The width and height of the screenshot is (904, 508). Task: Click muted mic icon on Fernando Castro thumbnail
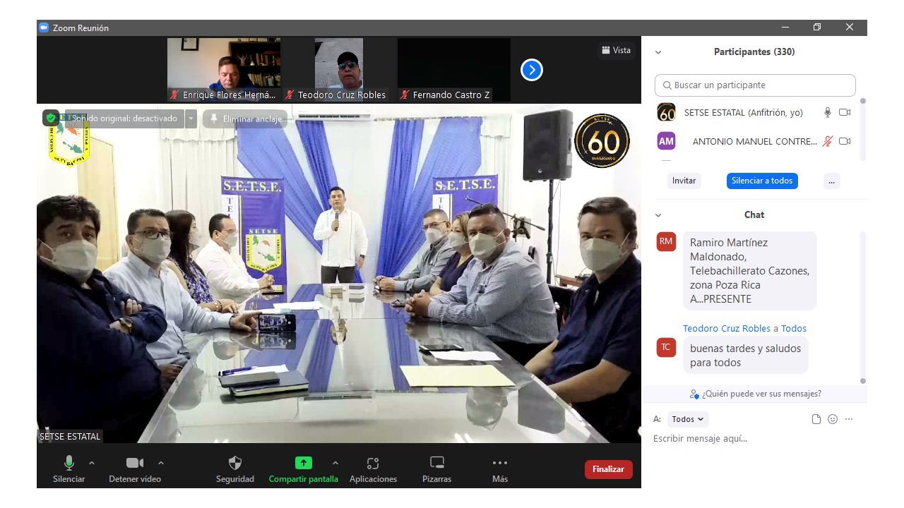[x=405, y=95]
